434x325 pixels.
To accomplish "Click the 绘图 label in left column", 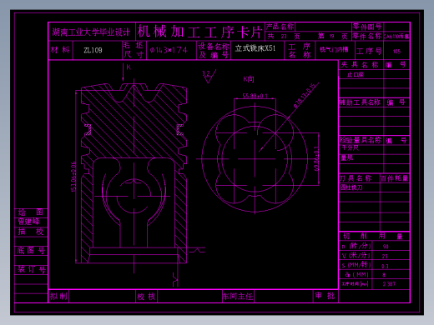I will pyautogui.click(x=31, y=212).
